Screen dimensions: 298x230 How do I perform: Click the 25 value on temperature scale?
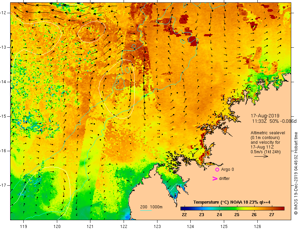[237, 215]
